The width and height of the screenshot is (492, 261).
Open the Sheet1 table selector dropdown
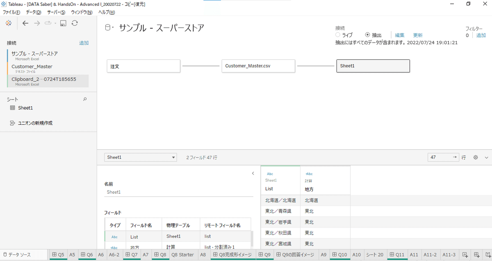point(141,157)
